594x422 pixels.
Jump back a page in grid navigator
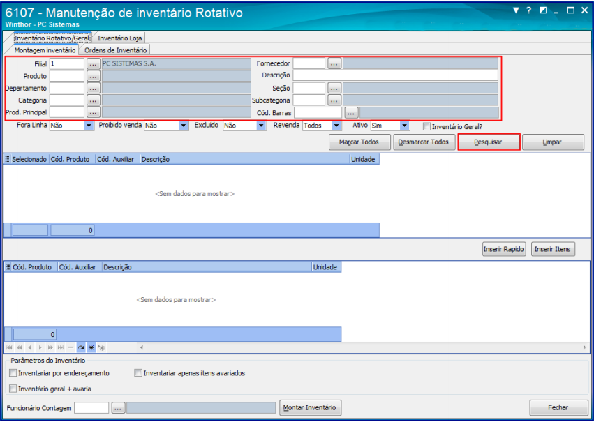click(x=20, y=347)
